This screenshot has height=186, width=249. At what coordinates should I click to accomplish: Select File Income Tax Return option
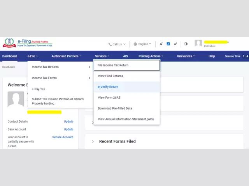pos(126,65)
